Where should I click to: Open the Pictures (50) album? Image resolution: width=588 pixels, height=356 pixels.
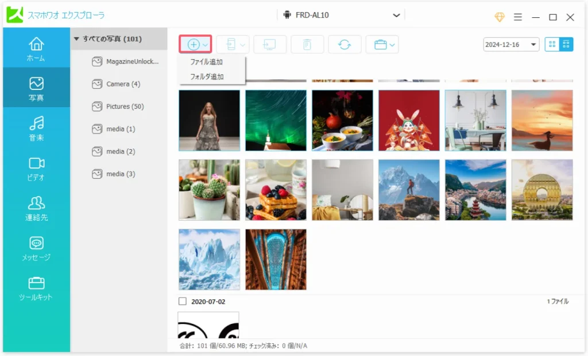click(x=125, y=107)
